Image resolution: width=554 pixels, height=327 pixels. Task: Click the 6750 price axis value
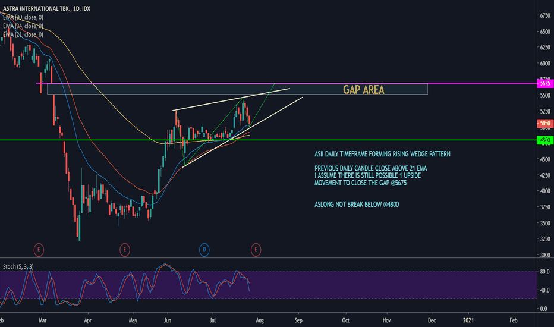[x=545, y=15]
